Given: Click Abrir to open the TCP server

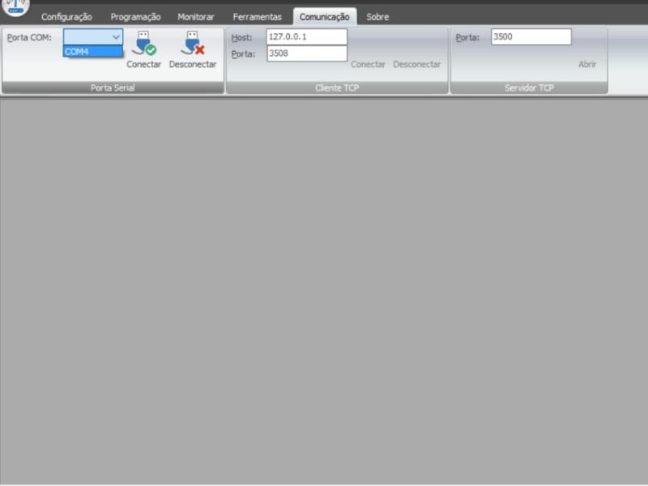Looking at the screenshot, I should pos(586,64).
